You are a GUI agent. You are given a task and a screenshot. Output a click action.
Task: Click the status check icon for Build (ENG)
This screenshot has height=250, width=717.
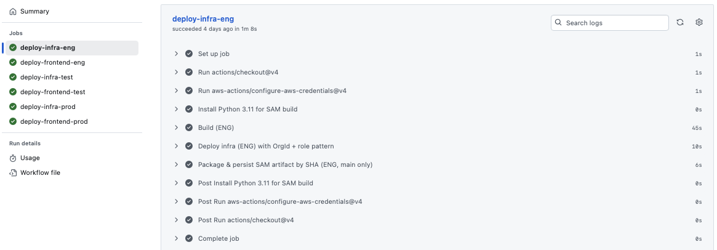pos(189,127)
